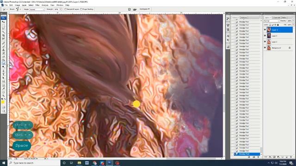Toggle visibility of Layer 2
The height and width of the screenshot is (166, 296).
pyautogui.click(x=265, y=41)
